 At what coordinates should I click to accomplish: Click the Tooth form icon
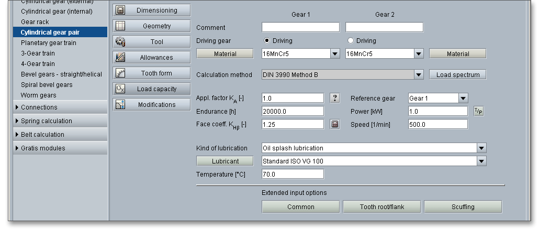(x=120, y=73)
